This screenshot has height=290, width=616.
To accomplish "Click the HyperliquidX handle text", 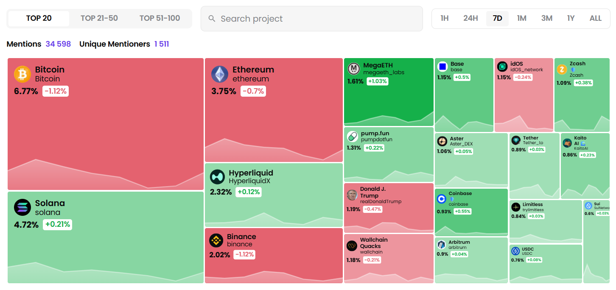I will 249,181.
